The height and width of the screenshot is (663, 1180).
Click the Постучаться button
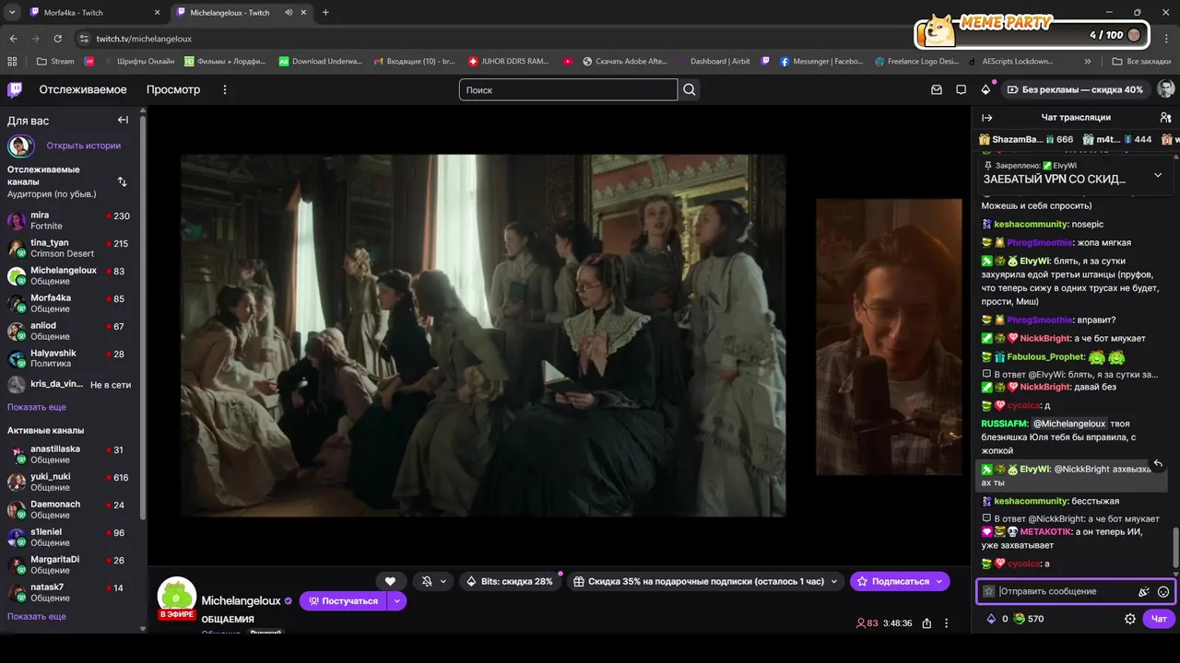tap(343, 600)
